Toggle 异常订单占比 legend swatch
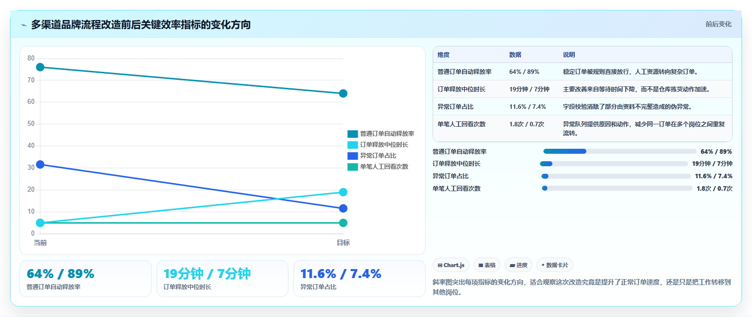Screen dimensions: 752x317 pos(353,156)
